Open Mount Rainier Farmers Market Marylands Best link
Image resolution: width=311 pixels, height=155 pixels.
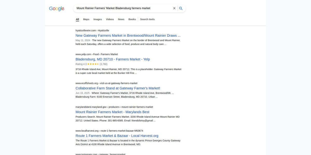(x=112, y=112)
